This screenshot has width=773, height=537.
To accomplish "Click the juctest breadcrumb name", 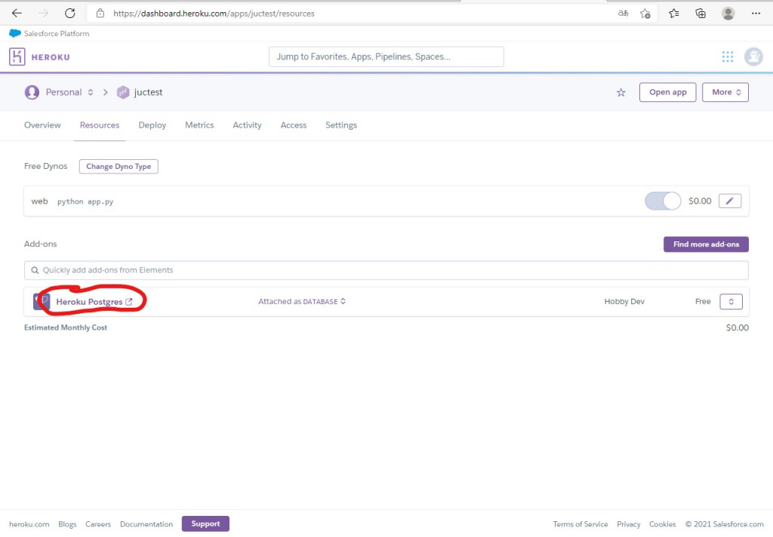I will tap(149, 92).
